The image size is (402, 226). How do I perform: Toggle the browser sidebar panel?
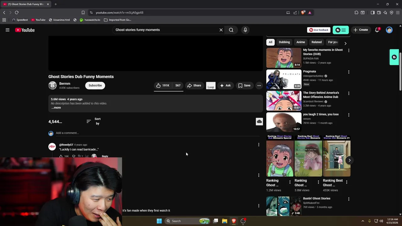tap(372, 13)
